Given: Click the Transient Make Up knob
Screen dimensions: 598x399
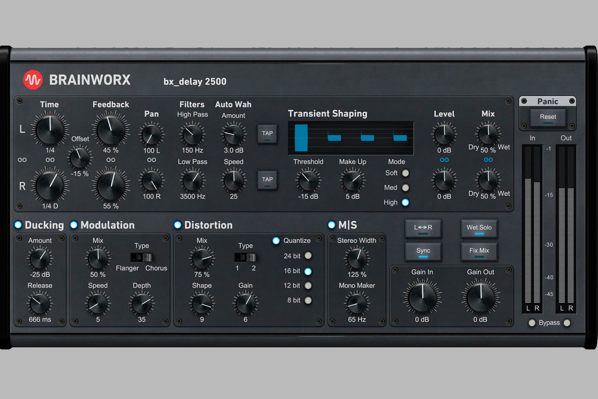Looking at the screenshot, I should tap(352, 181).
